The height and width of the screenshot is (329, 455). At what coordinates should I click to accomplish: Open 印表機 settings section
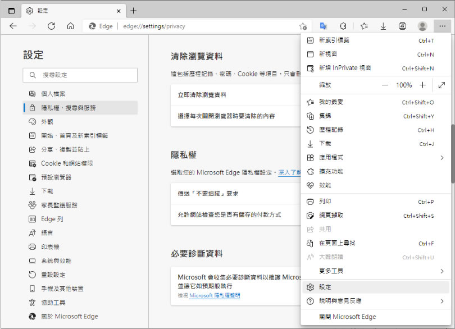point(80,247)
